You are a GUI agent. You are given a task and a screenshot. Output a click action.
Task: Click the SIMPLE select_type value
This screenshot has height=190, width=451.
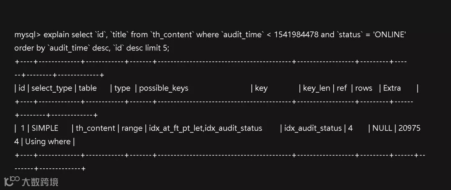point(45,128)
